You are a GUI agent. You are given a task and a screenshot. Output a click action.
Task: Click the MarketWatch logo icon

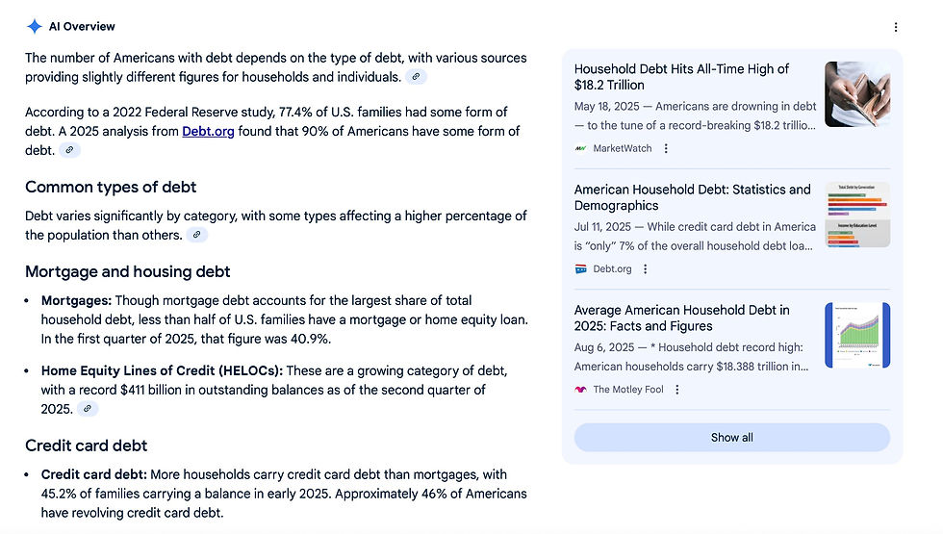(x=581, y=148)
